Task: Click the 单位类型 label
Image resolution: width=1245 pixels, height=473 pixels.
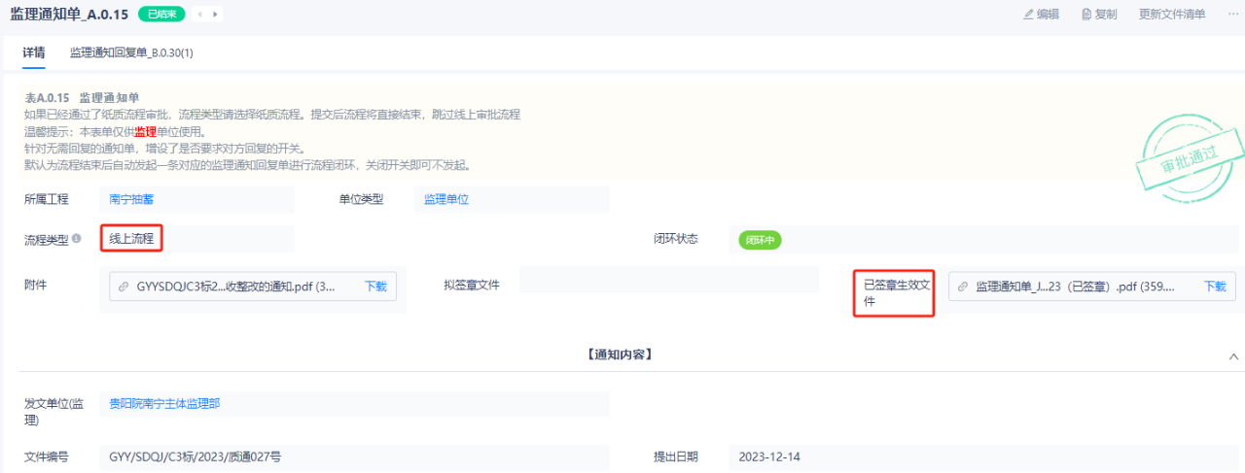Action: [361, 199]
